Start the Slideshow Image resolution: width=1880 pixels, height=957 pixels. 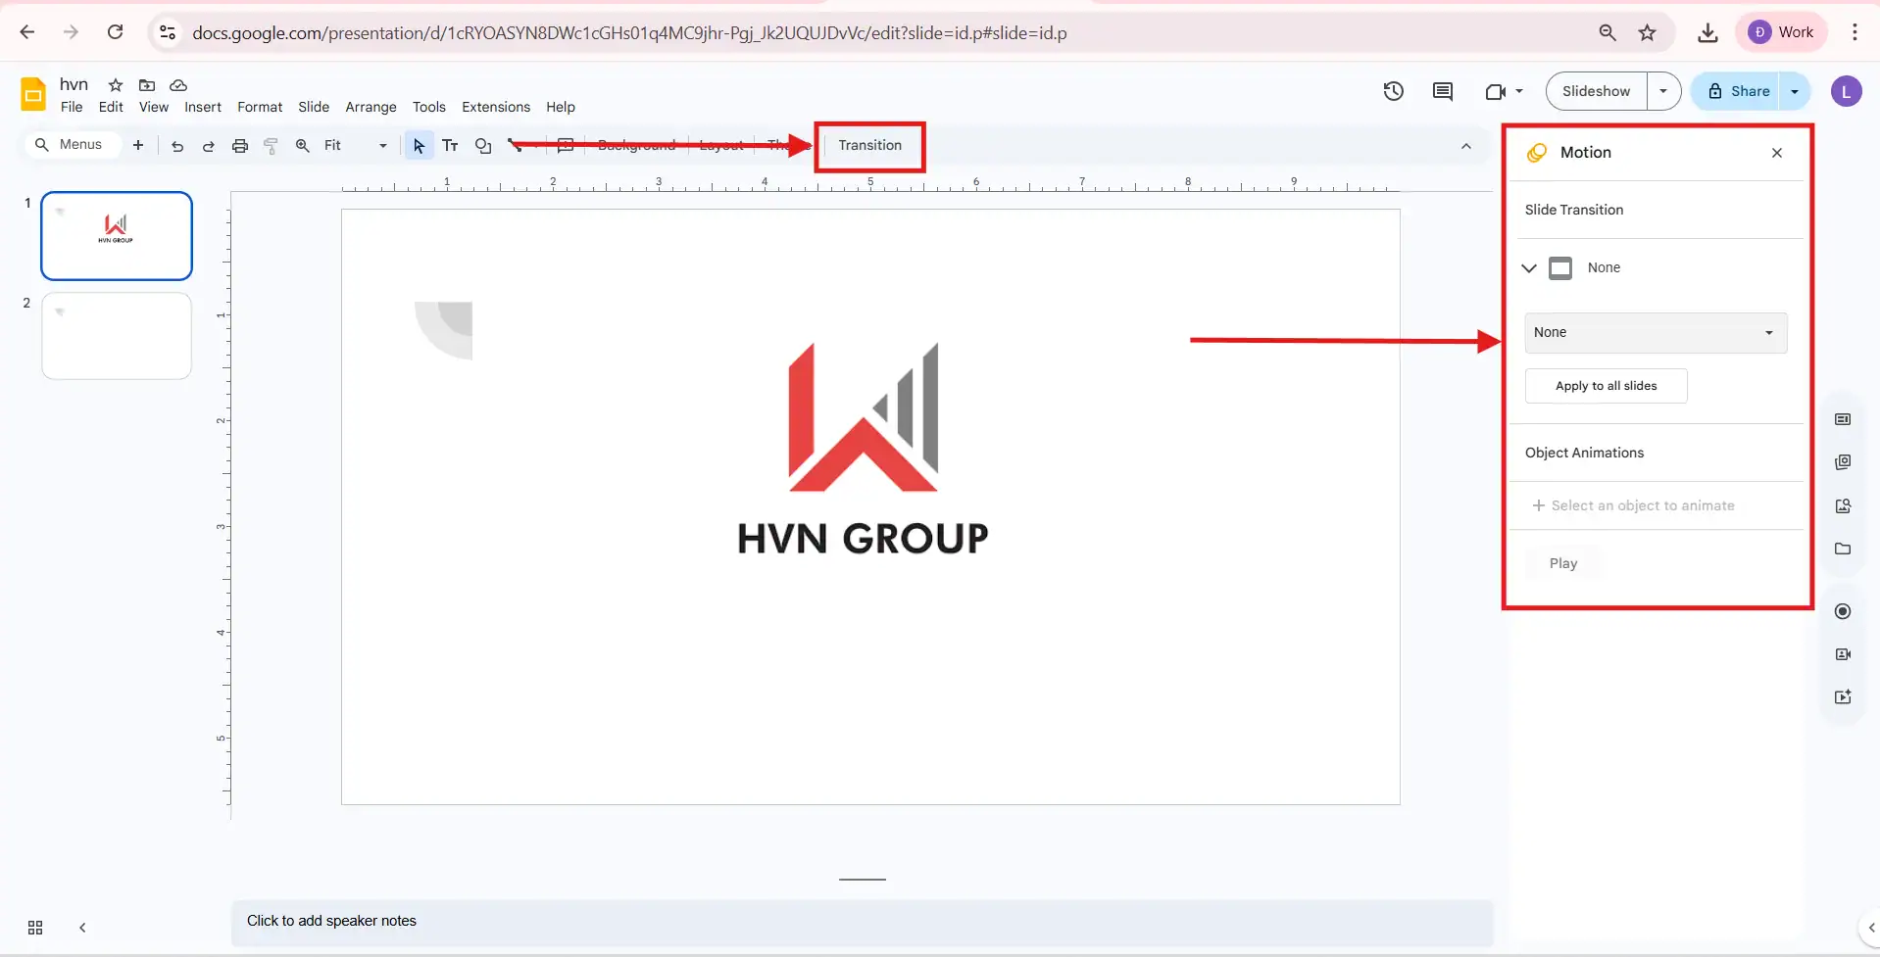[1596, 91]
